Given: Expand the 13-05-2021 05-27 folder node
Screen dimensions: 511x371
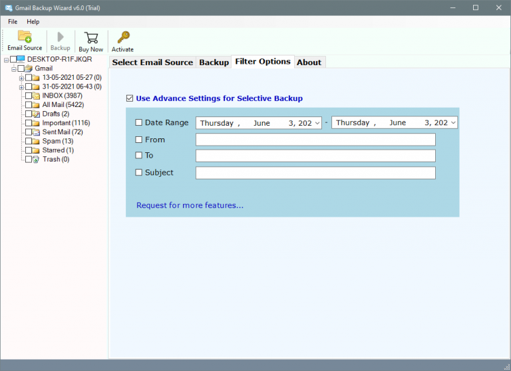Looking at the screenshot, I should 21,78.
